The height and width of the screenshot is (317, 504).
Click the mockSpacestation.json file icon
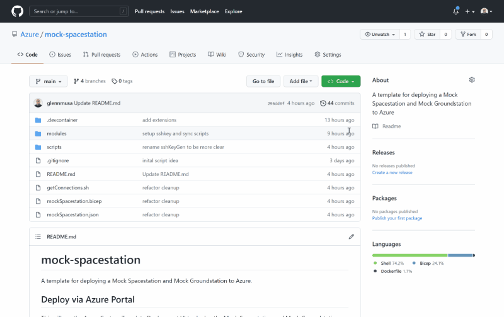point(38,214)
